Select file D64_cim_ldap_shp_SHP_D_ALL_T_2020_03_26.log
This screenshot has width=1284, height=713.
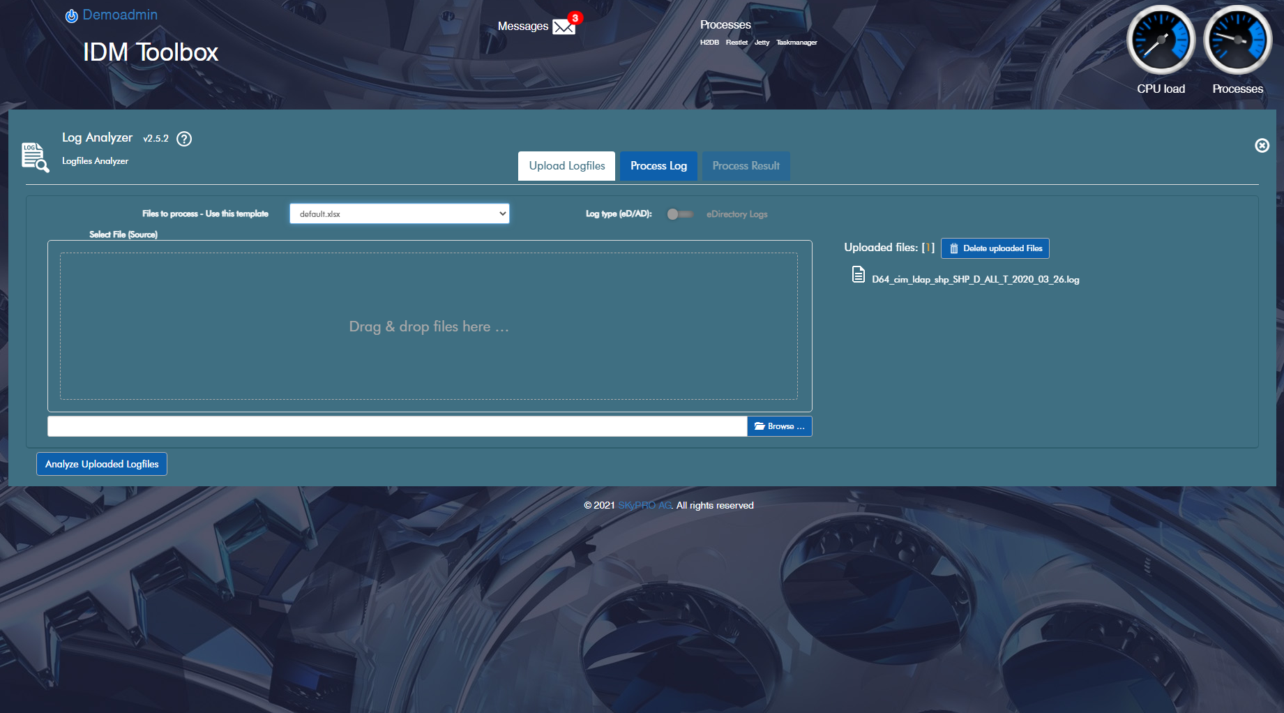[x=975, y=280]
